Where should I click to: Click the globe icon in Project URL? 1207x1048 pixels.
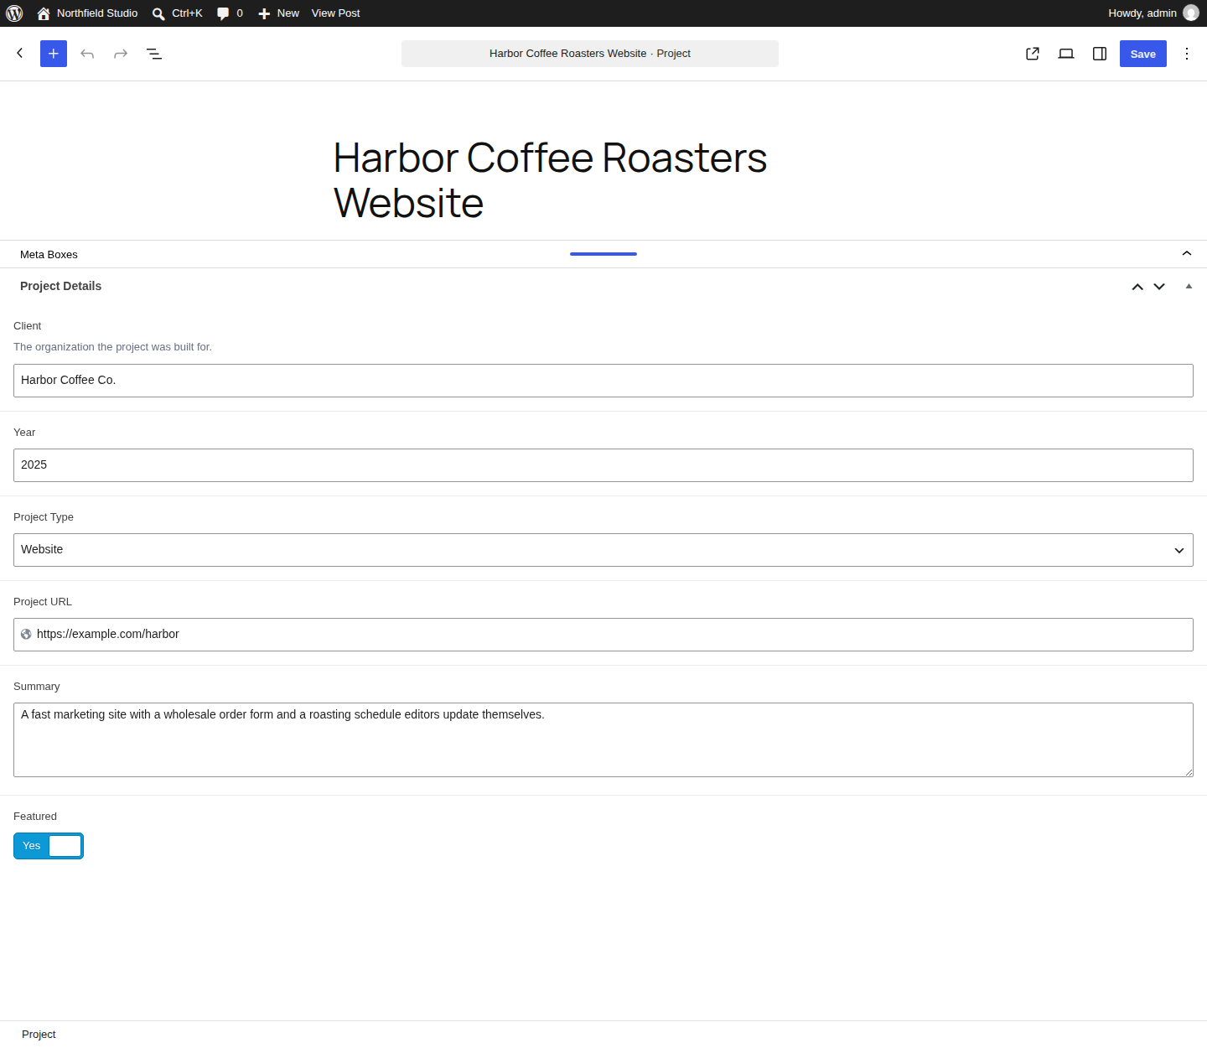26,635
